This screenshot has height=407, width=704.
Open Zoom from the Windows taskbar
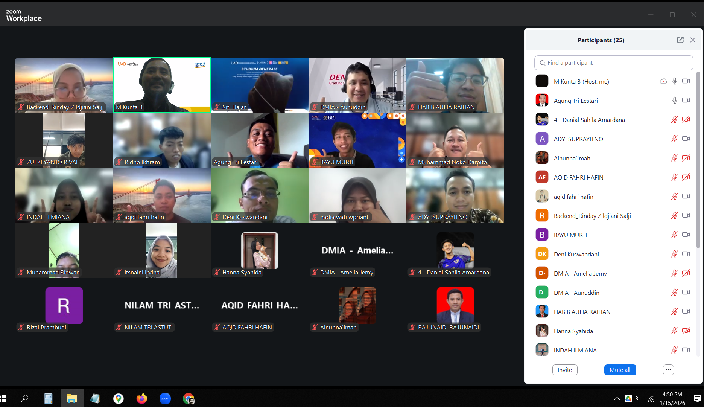click(x=165, y=398)
